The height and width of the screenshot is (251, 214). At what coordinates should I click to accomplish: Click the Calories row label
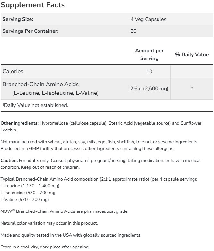tap(13, 71)
